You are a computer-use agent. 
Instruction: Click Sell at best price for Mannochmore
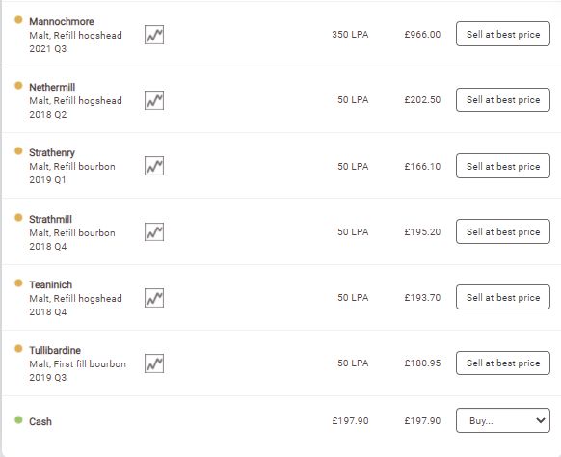point(502,34)
